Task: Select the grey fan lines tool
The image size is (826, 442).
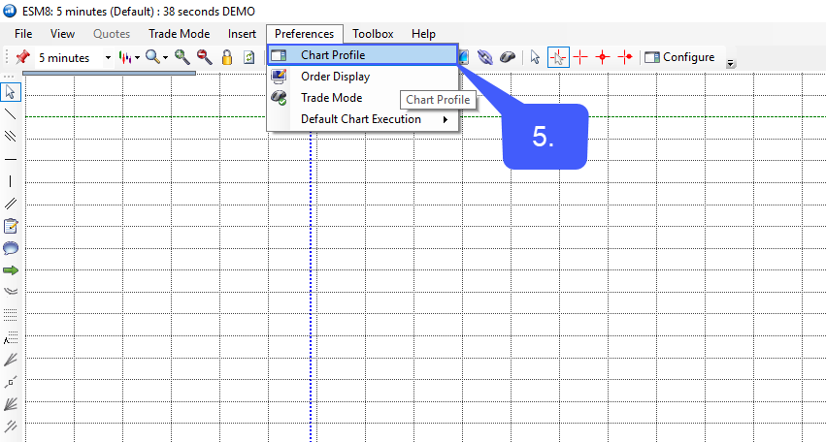Action: (11, 360)
